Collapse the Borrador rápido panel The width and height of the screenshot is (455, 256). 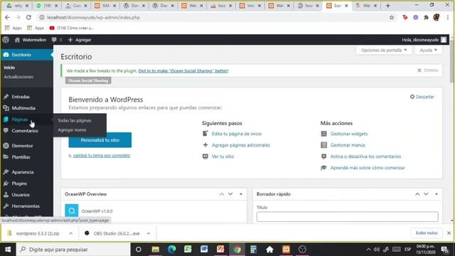click(x=437, y=194)
